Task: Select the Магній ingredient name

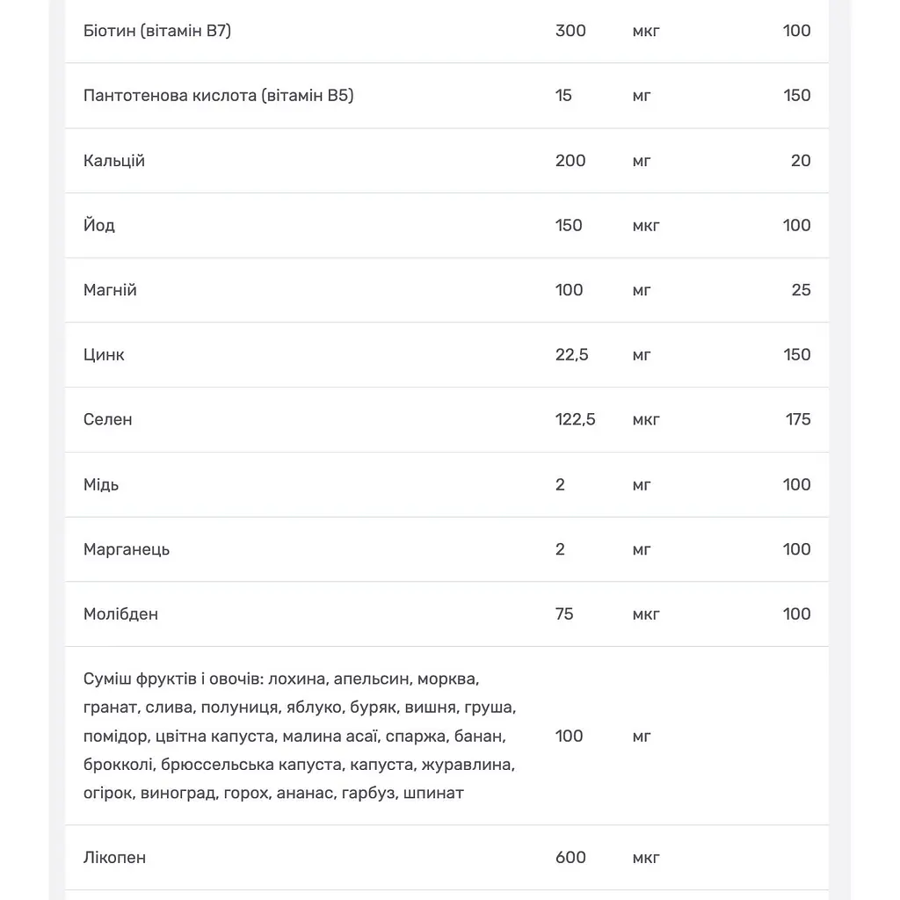Action: [110, 290]
